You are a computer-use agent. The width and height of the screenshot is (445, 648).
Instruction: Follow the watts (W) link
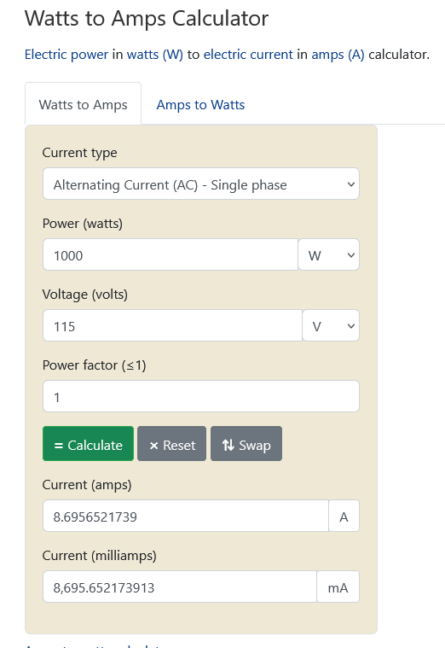pyautogui.click(x=155, y=55)
